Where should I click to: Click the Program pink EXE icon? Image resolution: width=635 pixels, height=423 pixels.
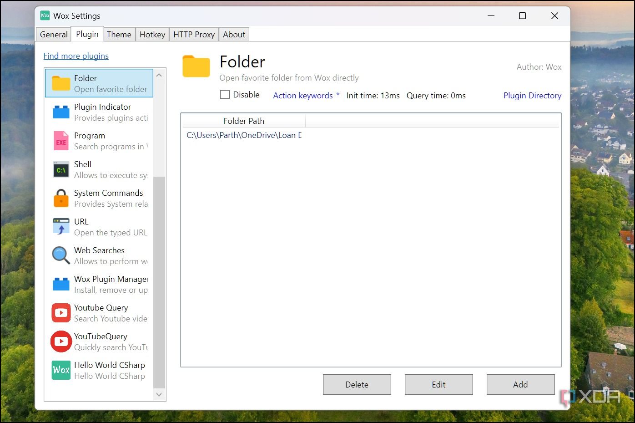(61, 141)
